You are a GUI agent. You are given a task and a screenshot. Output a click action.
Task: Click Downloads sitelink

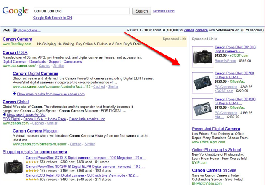click(38, 62)
